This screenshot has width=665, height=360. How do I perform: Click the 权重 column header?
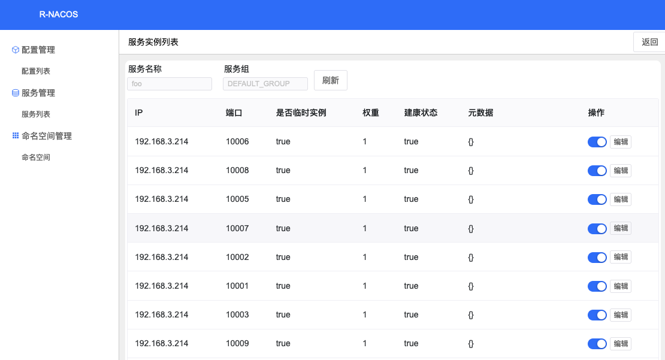(x=371, y=113)
